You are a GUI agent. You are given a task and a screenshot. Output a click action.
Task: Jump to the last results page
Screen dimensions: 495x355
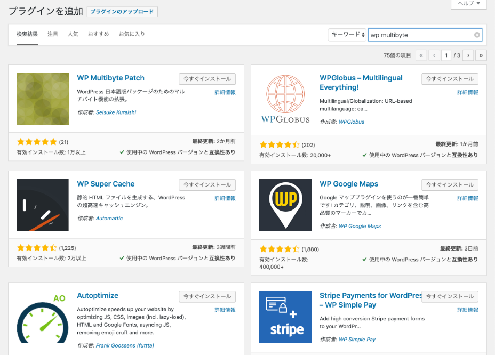point(481,55)
